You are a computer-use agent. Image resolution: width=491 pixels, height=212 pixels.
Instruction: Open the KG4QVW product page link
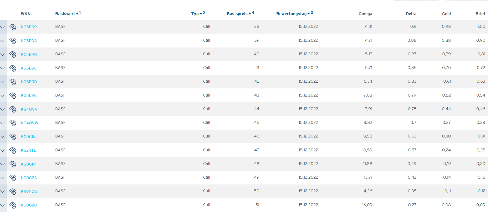(29, 123)
